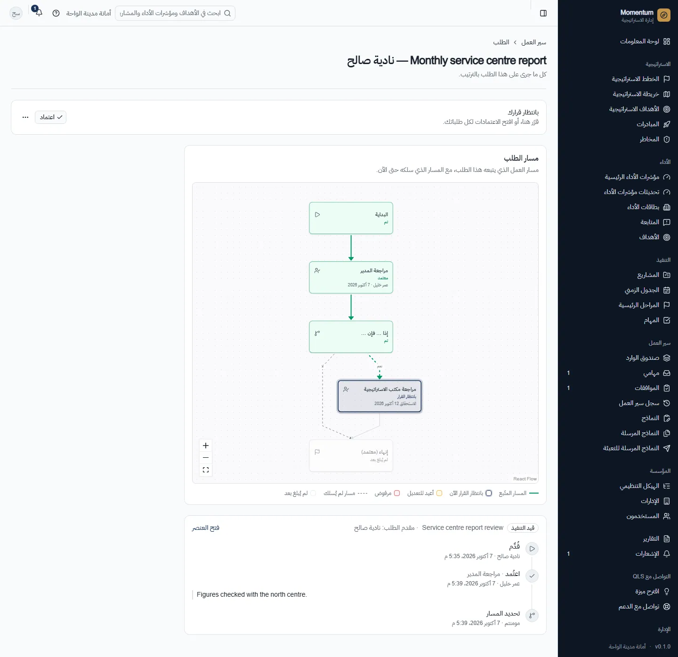Click the play icon beside قُدِّم
The width and height of the screenshot is (678, 657).
pos(532,549)
